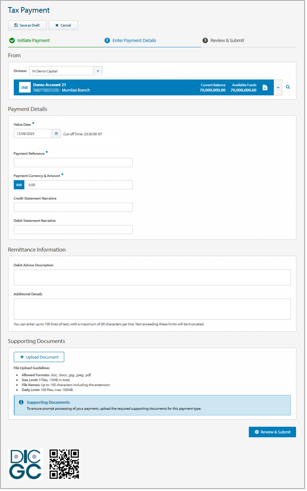Viewport: 307px width, 491px height.
Task: Click inside the Payment Reference field
Action: coord(73,162)
